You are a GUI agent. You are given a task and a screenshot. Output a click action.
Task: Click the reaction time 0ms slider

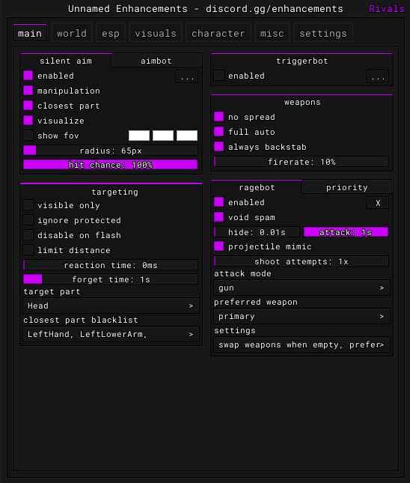coord(111,265)
